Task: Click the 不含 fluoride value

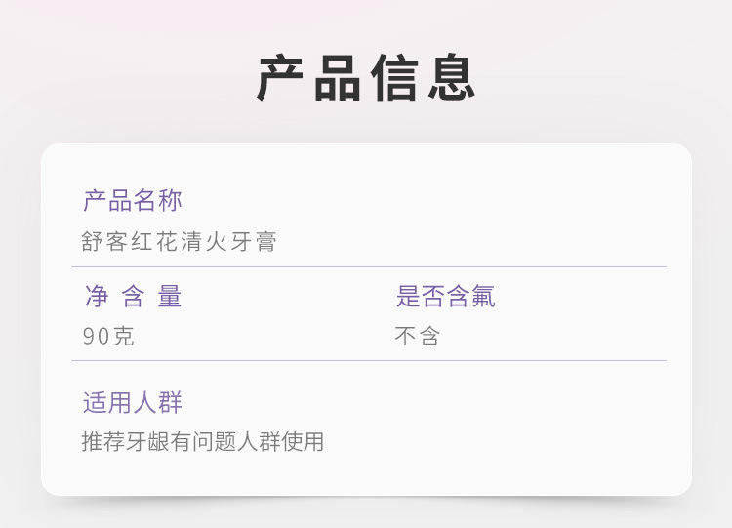Action: coord(417,337)
